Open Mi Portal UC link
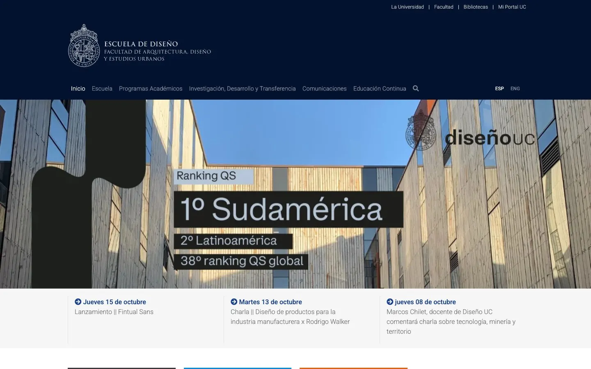Screen dimensions: 591x369 tap(512, 7)
